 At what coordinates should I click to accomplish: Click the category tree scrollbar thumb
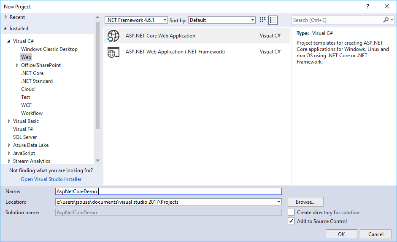[97, 76]
